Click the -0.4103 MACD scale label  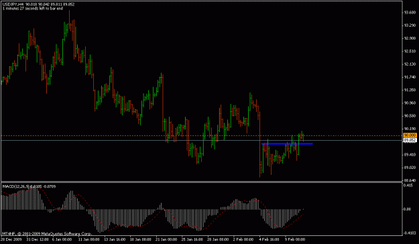tap(410, 233)
